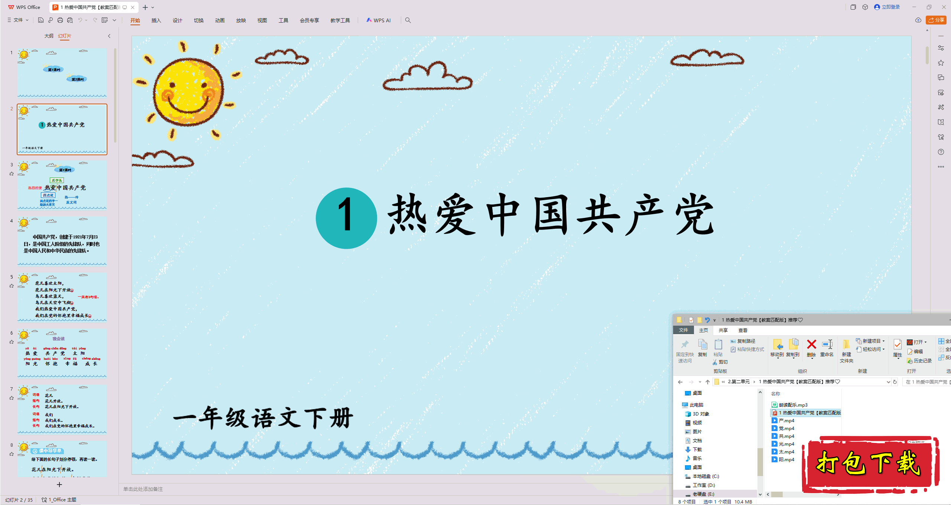
Task: Open the slide transition pane icon
Action: click(x=941, y=78)
